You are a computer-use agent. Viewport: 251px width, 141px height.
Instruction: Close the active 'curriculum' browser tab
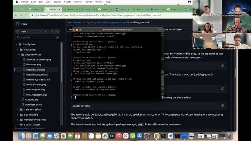(x=59, y=9)
